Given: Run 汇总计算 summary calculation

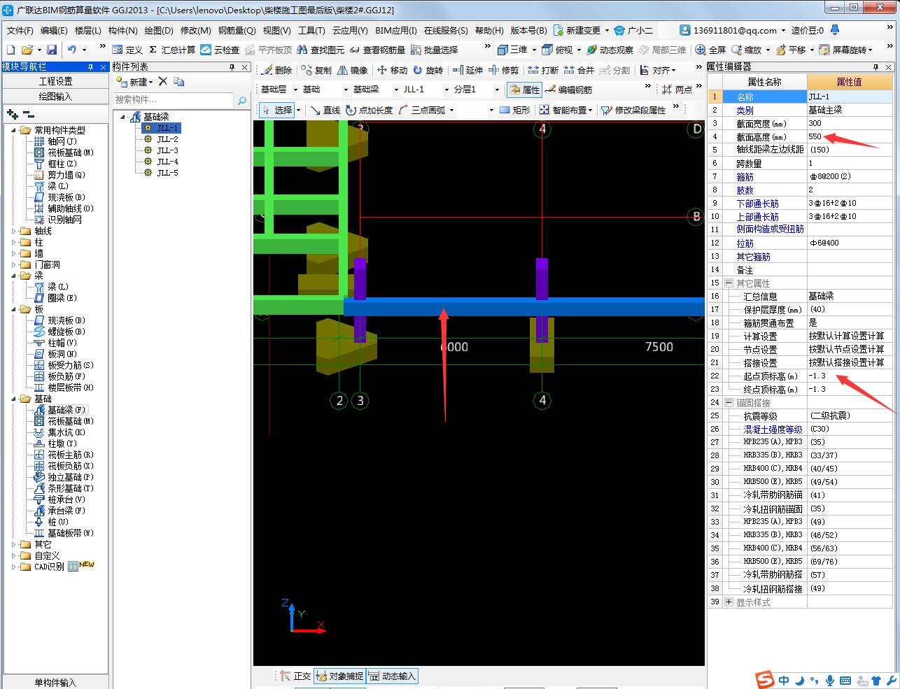Looking at the screenshot, I should (171, 50).
